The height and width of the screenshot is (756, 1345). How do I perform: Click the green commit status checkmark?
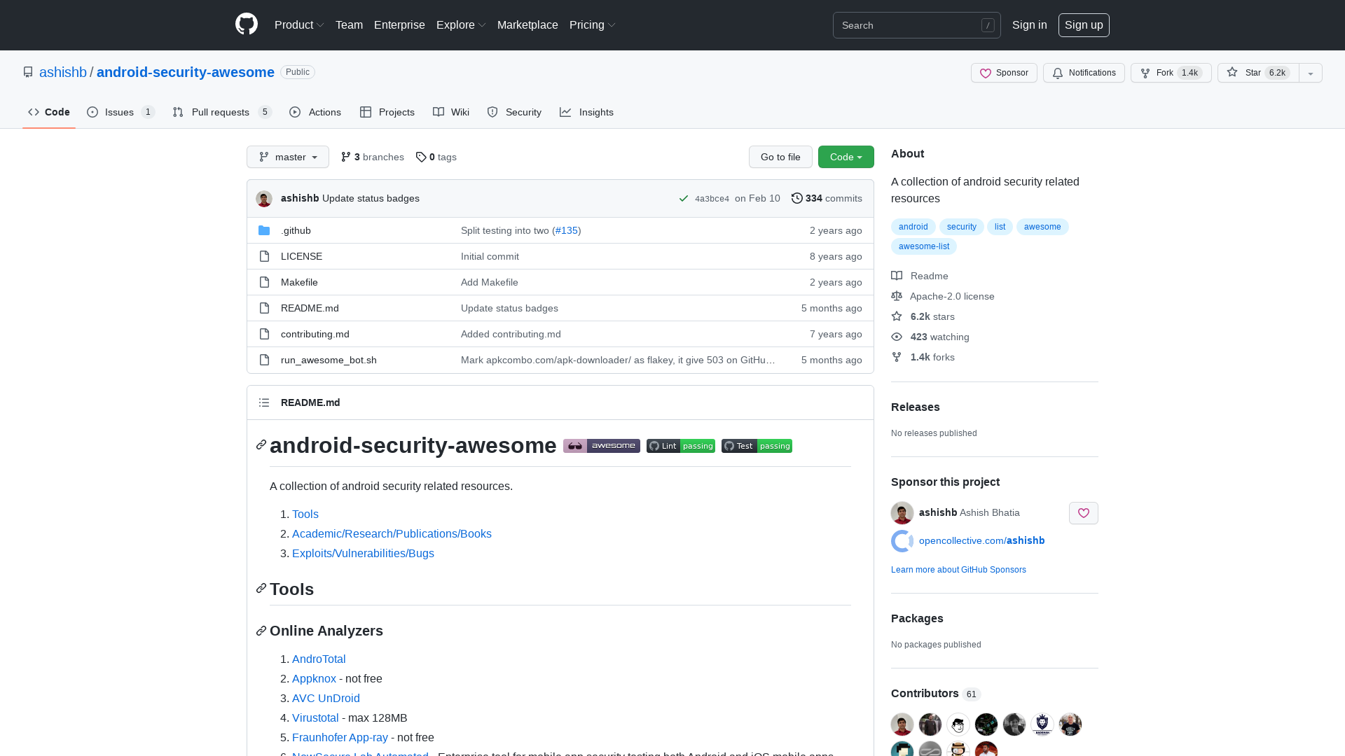click(684, 199)
